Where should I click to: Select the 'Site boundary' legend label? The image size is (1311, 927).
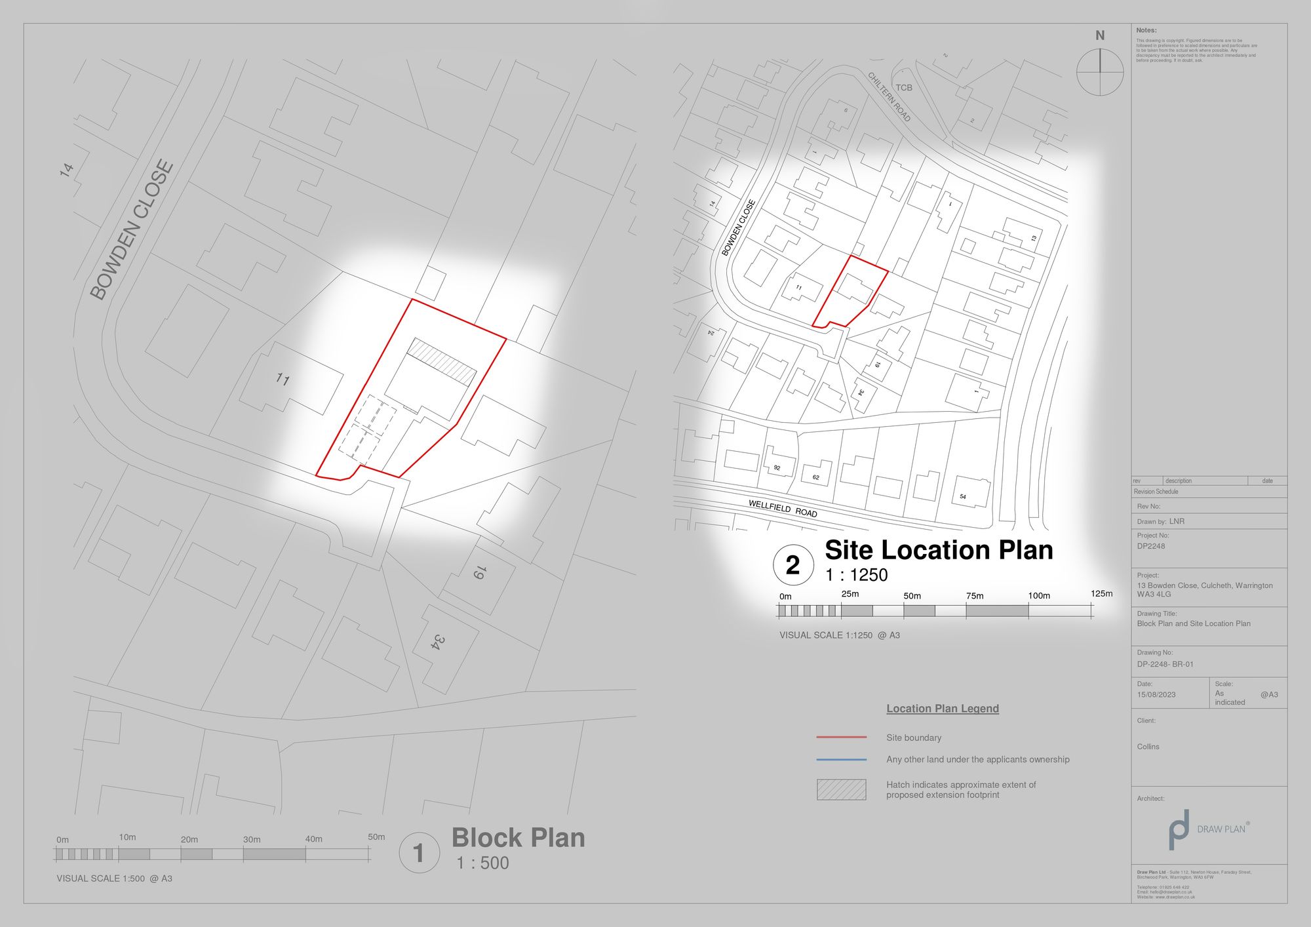(914, 738)
